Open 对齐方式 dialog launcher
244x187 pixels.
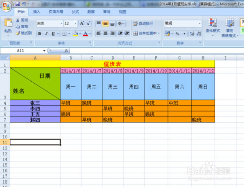point(159,42)
